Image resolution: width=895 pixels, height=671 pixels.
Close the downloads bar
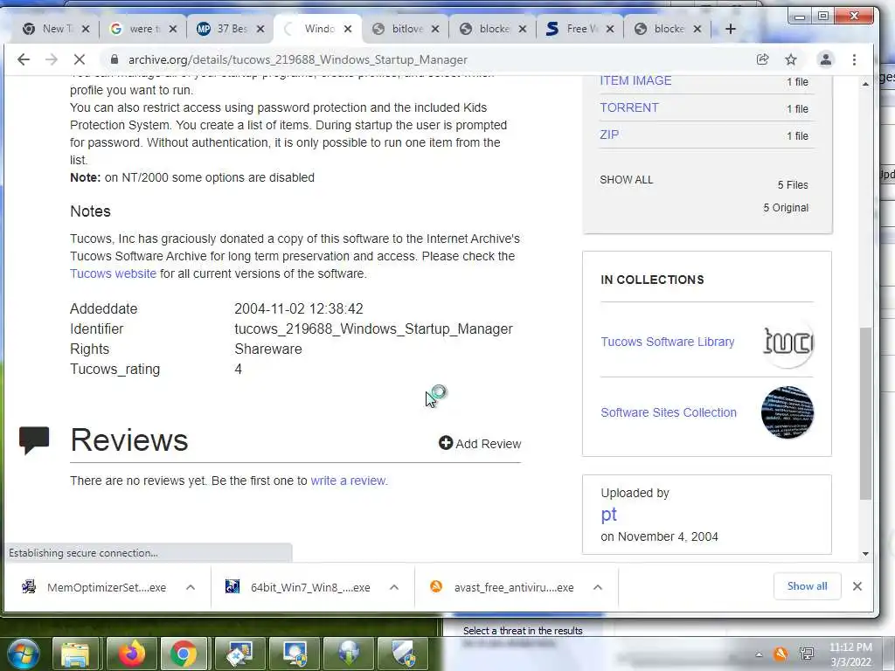point(857,586)
